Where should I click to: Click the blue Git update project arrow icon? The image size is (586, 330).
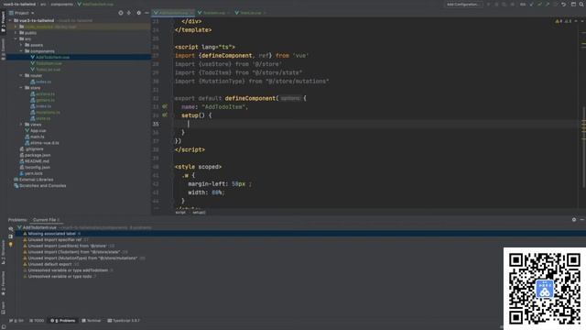tap(531, 4)
